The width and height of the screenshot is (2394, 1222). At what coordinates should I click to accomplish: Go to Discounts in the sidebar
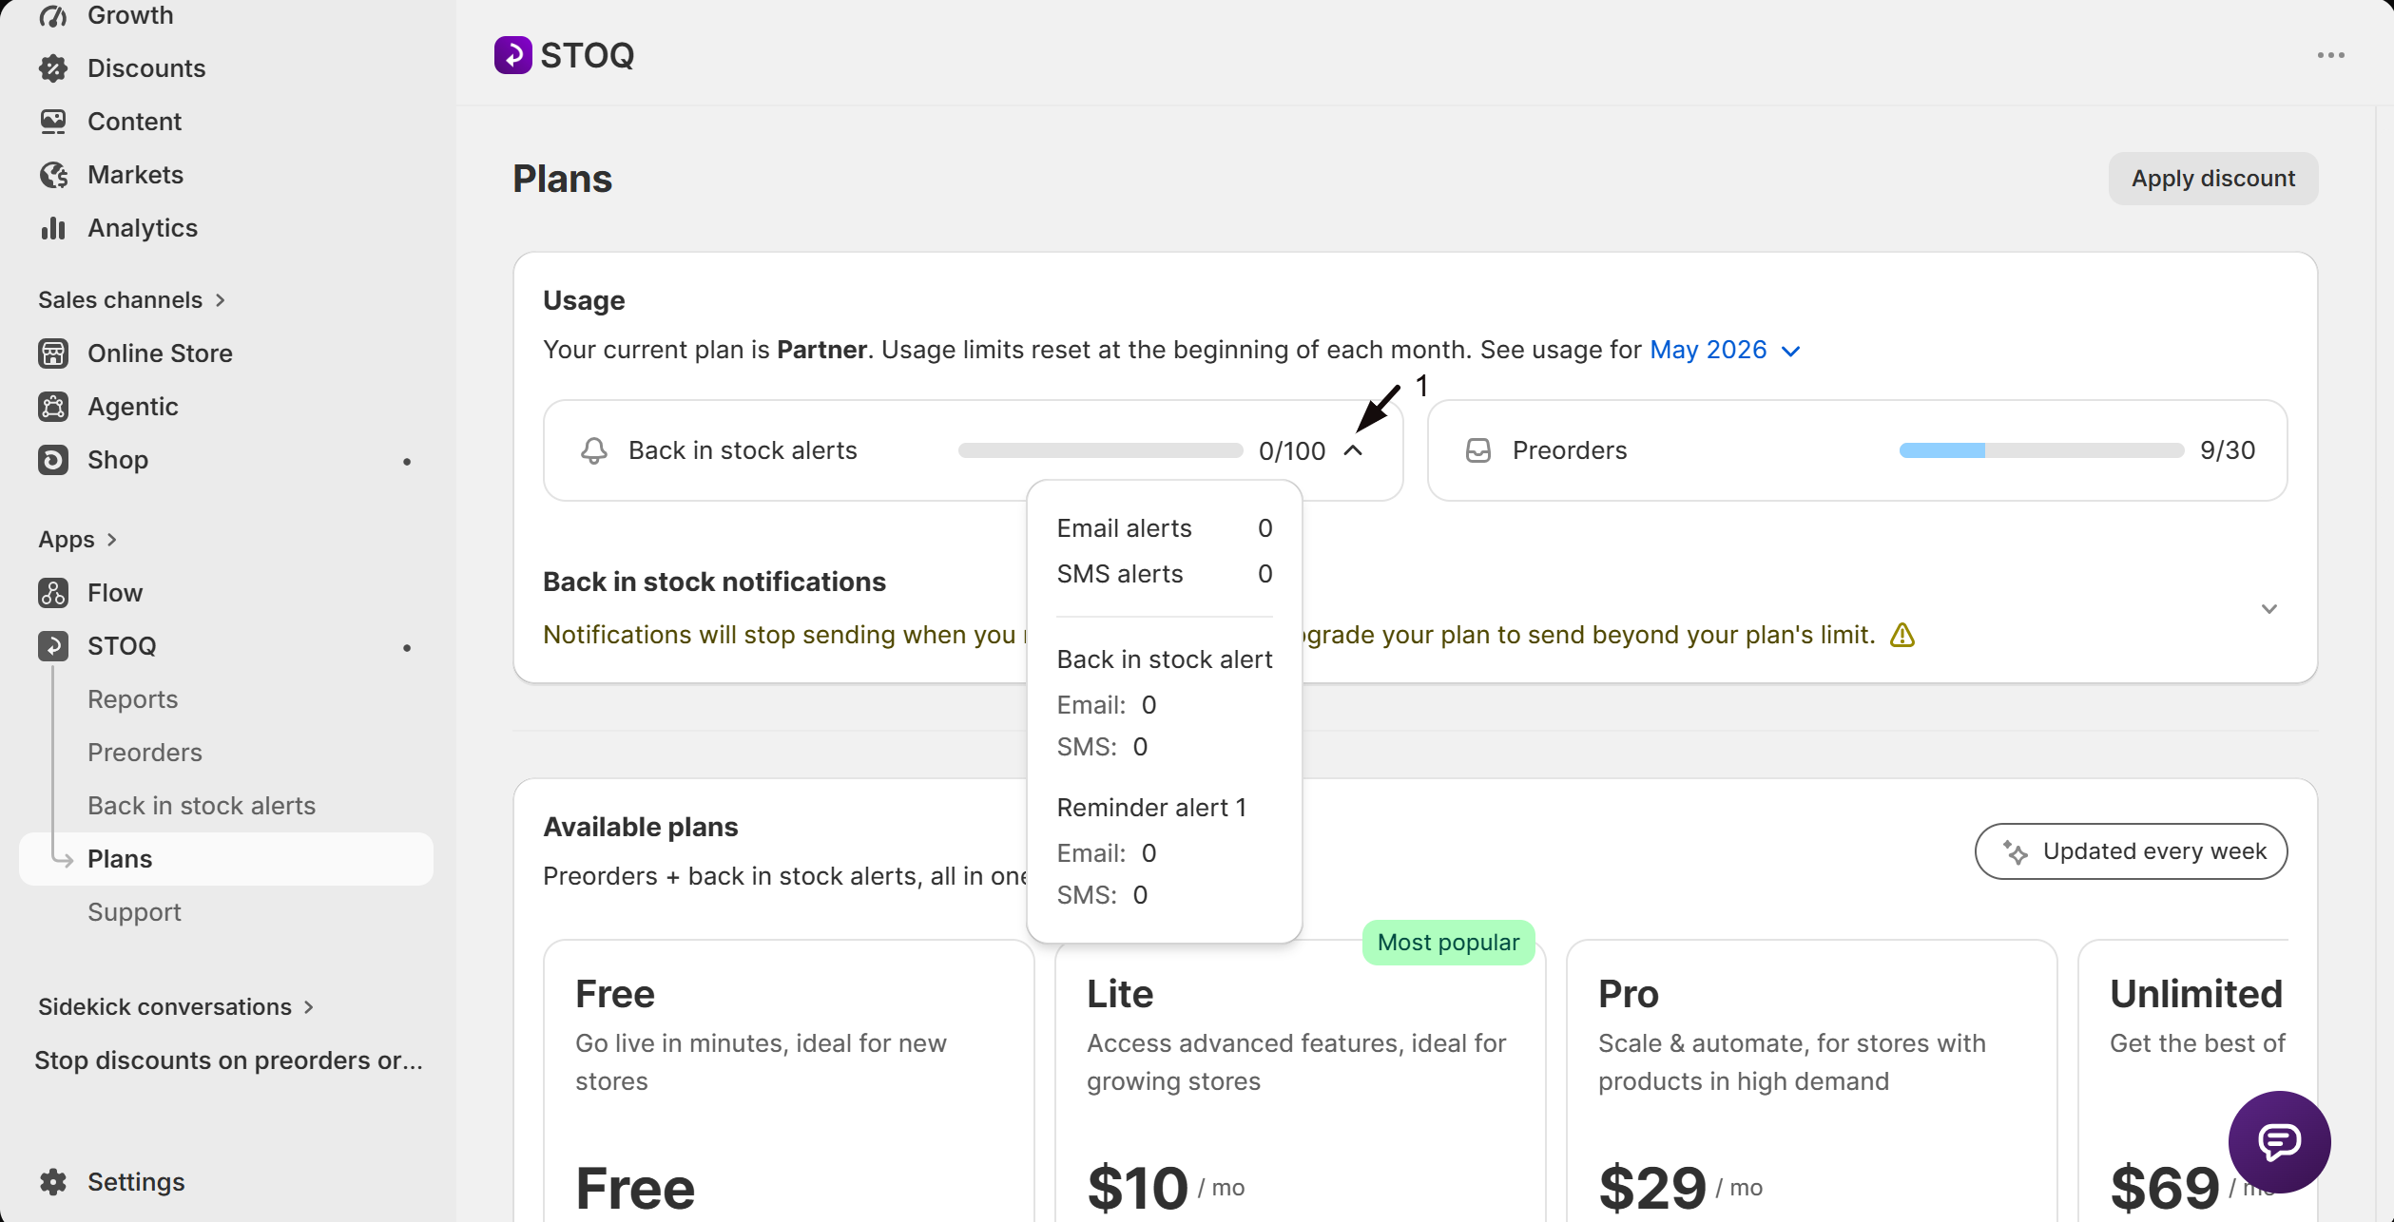[146, 68]
